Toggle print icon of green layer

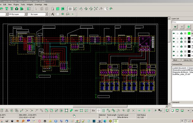tap(181, 33)
